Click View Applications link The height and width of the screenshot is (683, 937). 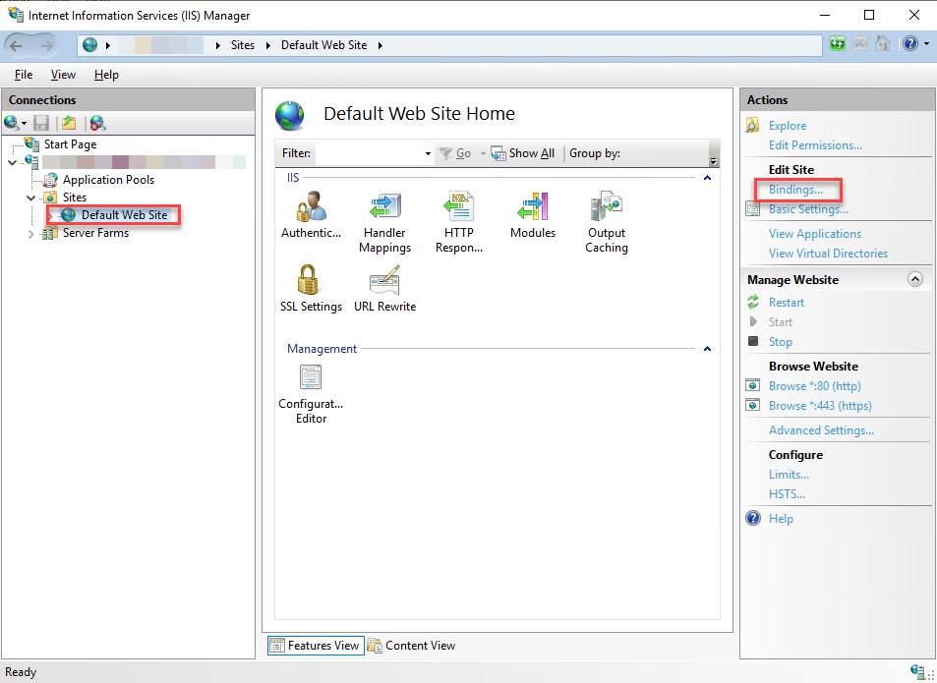814,234
